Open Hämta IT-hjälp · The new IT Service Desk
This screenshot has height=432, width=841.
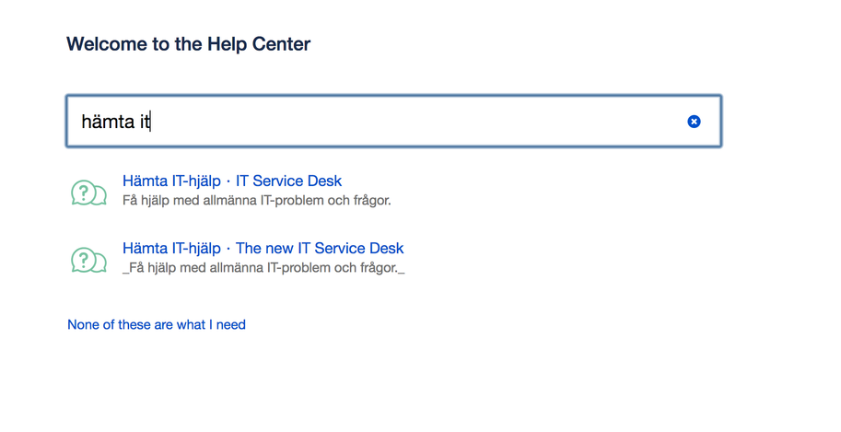click(x=263, y=248)
